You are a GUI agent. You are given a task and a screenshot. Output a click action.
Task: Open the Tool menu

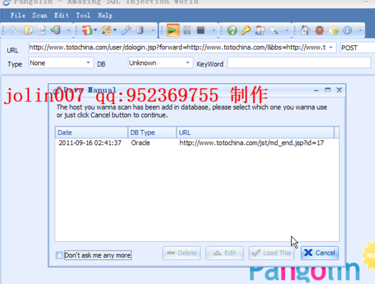coord(83,15)
